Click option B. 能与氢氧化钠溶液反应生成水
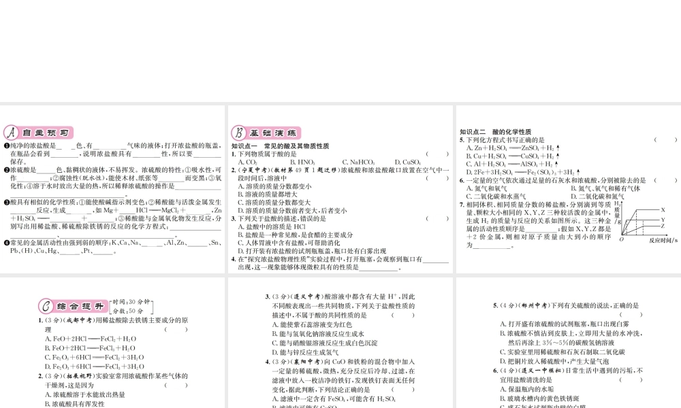 click(x=318, y=334)
